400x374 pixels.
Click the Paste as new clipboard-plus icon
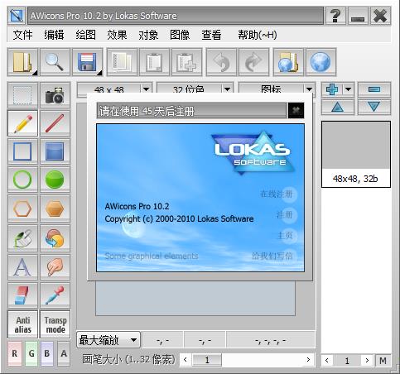pos(186,62)
